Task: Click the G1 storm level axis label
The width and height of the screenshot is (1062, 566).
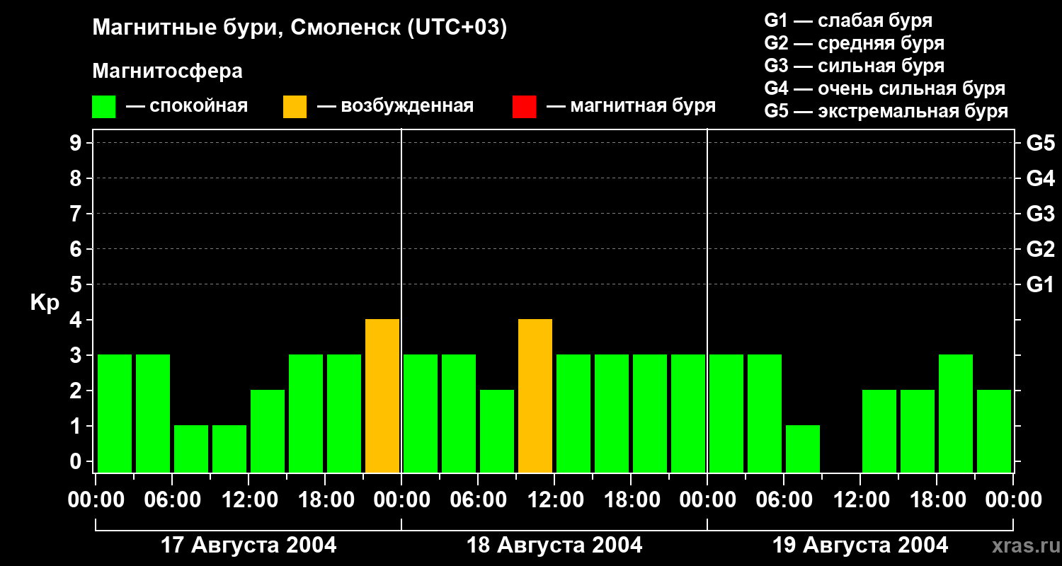Action: click(1040, 284)
